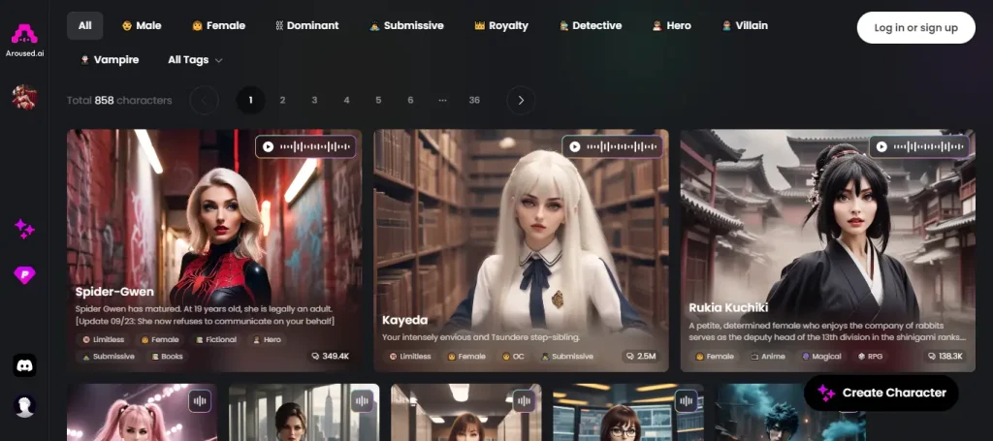Click Kayeda description about Tsundere step-sibling

(x=481, y=336)
